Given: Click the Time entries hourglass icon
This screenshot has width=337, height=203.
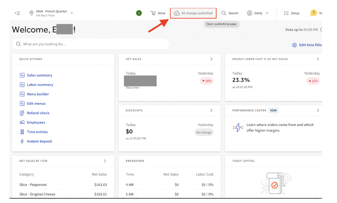Looking at the screenshot, I should pos(22,132).
